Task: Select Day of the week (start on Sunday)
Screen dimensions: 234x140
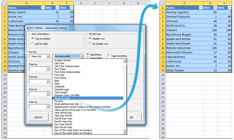Action: pyautogui.click(x=88, y=130)
